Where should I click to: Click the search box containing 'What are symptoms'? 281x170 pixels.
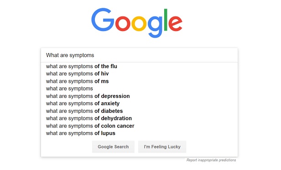pyautogui.click(x=139, y=55)
